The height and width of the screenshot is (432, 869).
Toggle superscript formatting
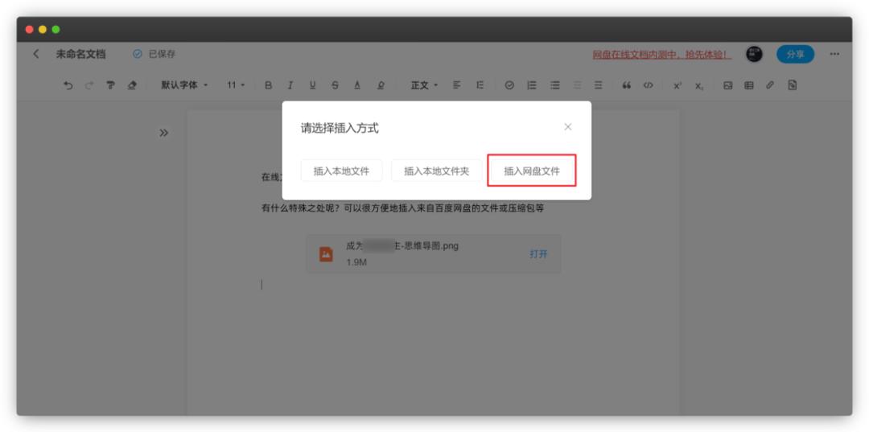click(x=677, y=85)
